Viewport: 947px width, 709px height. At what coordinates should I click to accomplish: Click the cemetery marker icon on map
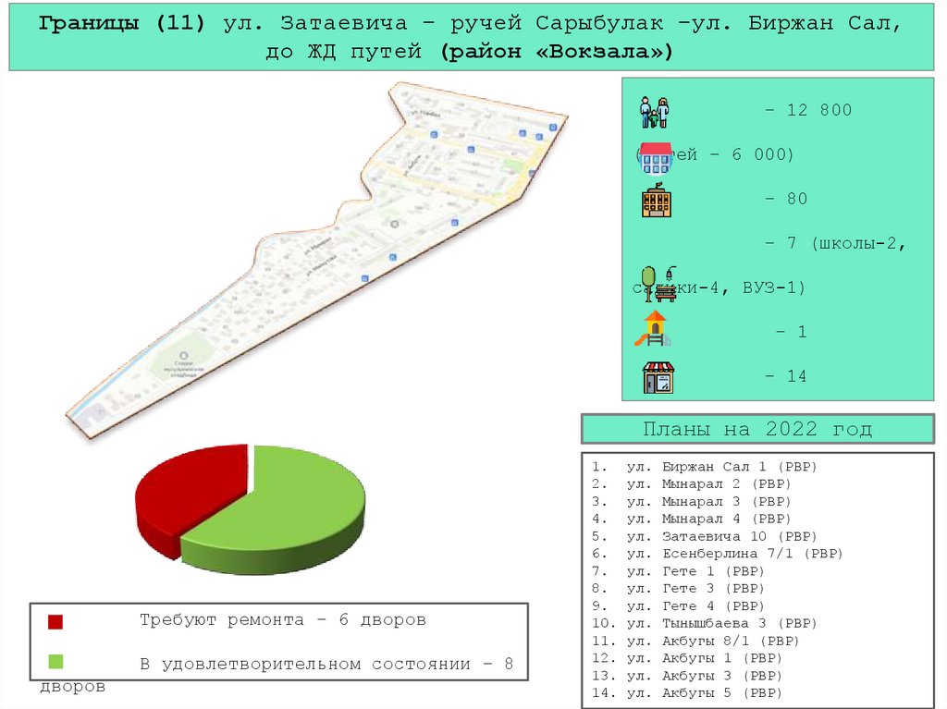pyautogui.click(x=184, y=352)
